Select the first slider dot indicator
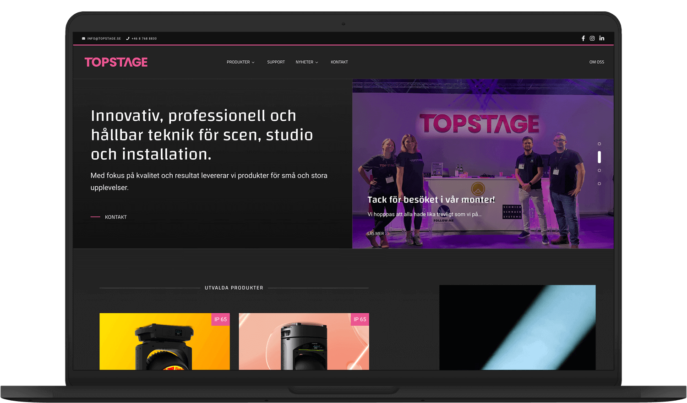The height and width of the screenshot is (403, 687). (599, 144)
